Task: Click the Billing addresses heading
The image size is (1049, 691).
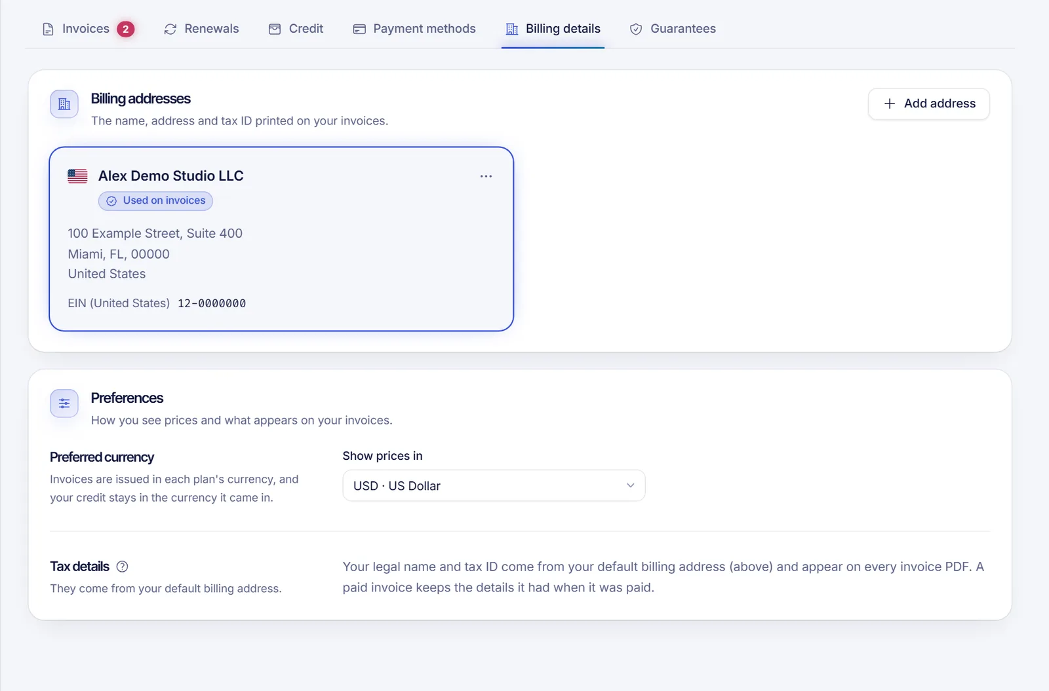Action: pyautogui.click(x=141, y=99)
